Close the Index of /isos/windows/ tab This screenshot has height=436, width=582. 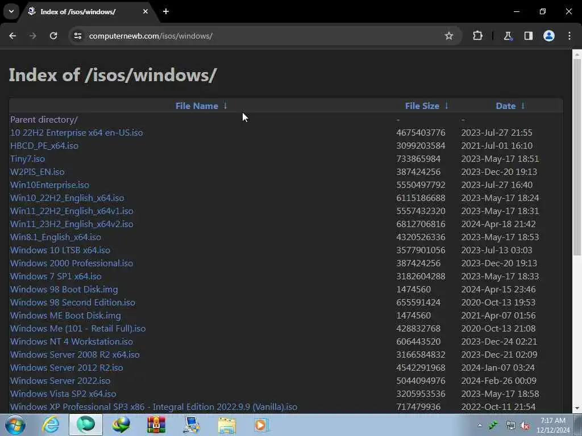[145, 11]
